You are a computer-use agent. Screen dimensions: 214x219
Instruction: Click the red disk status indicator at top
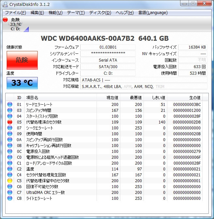5,20
